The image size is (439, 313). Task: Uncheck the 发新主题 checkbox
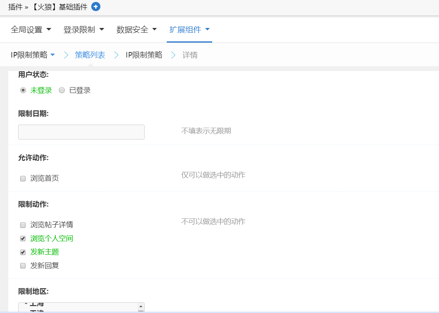[23, 252]
